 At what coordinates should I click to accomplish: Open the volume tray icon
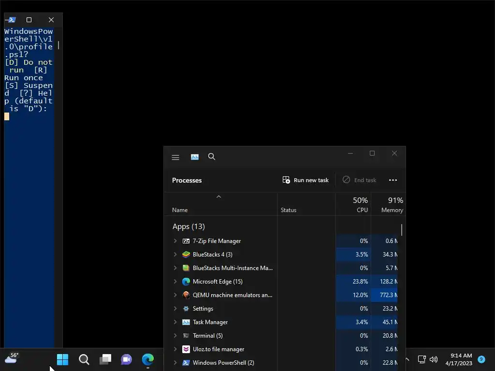tap(434, 359)
